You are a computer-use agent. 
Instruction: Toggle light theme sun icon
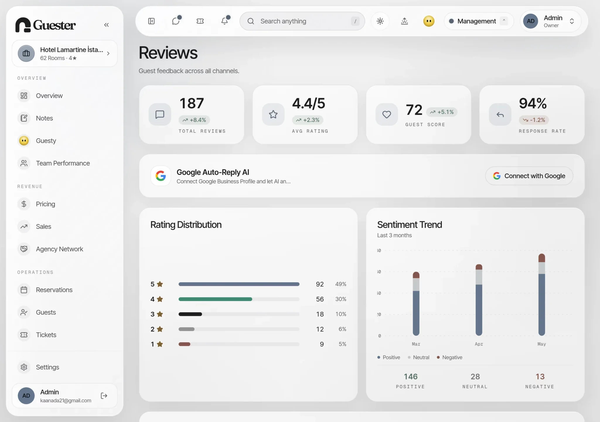[380, 21]
